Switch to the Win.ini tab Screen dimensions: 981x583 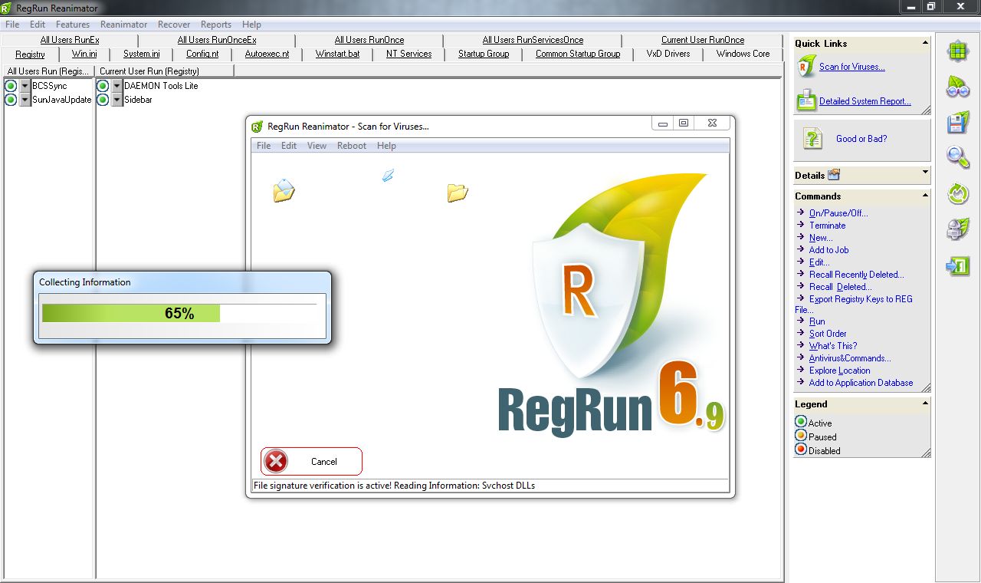84,54
